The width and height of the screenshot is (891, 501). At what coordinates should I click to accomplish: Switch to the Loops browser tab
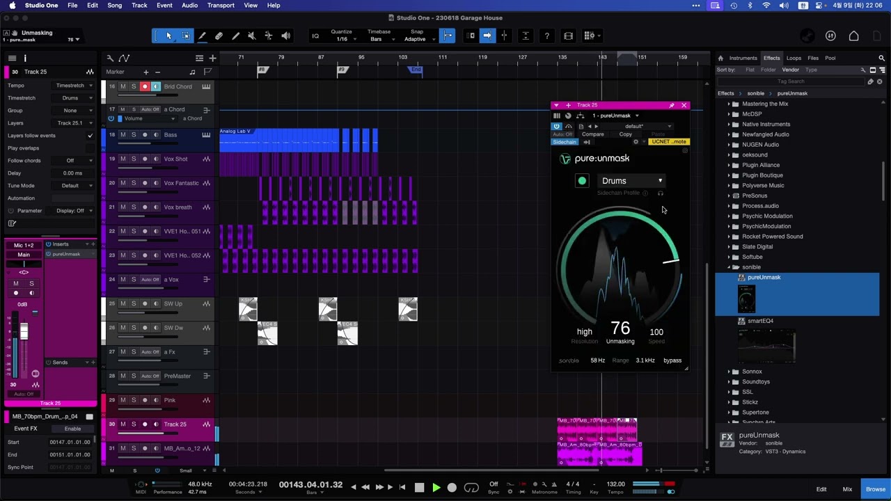(x=794, y=58)
